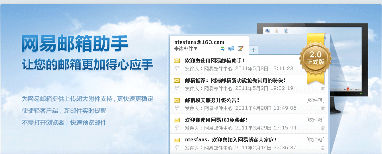Flag the 邮箱聊天服务升级公告 message
Image resolution: width=382 pixels, height=154 pixels.
click(177, 108)
